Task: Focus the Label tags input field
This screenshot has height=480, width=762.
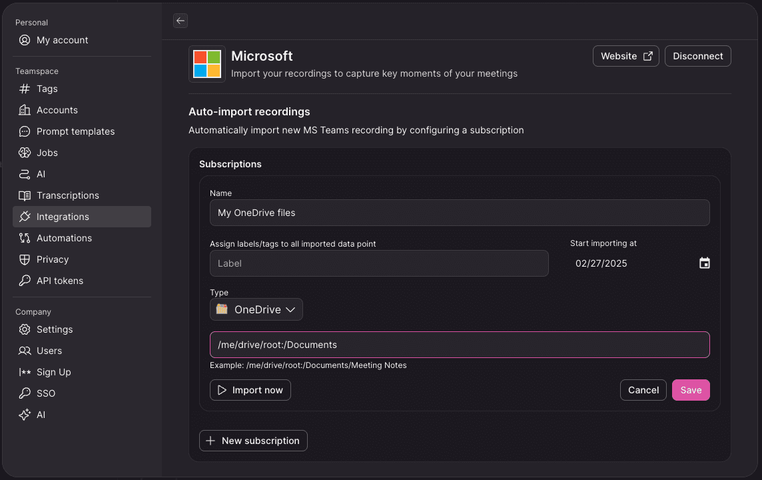Action: click(379, 263)
